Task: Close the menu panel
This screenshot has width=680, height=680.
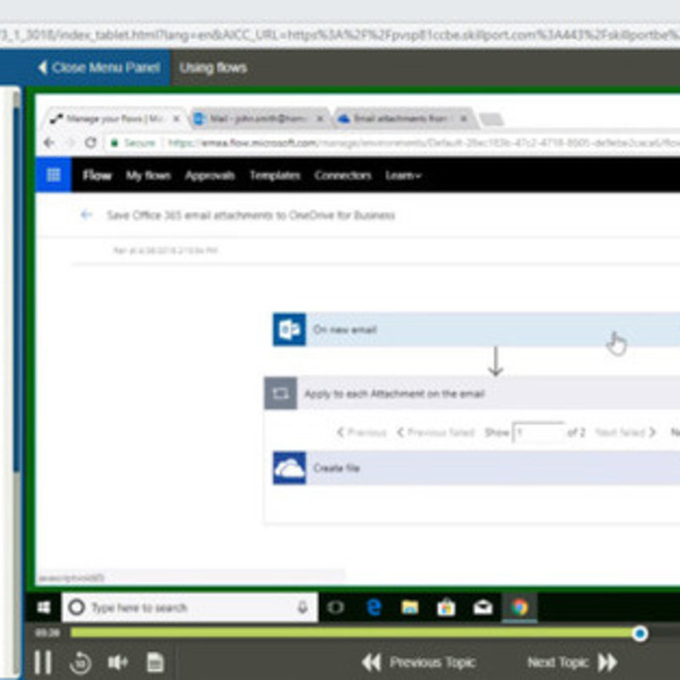Action: pyautogui.click(x=99, y=68)
